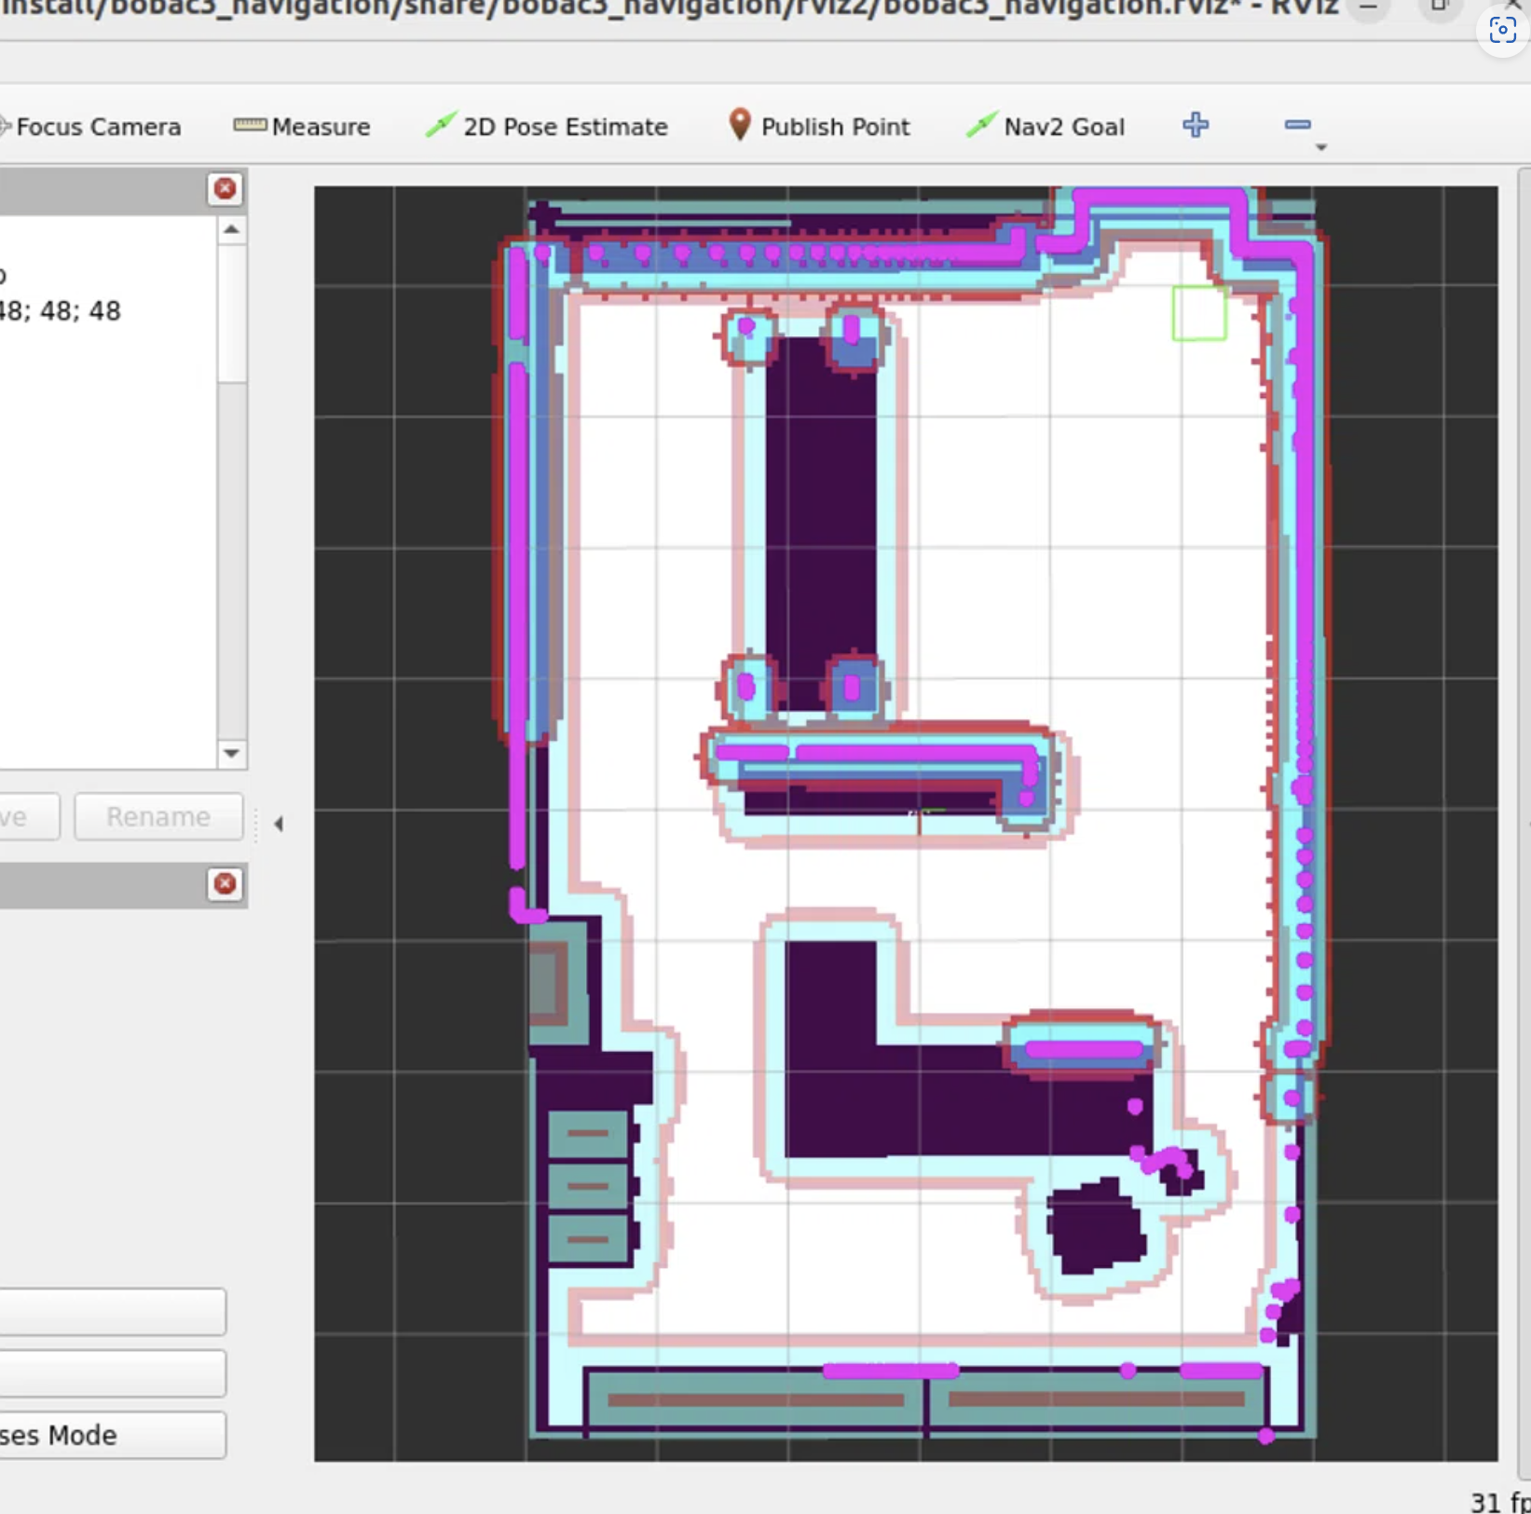Click the color value 48; 48; 48
Viewport: 1531px width, 1514px height.
pyautogui.click(x=60, y=311)
